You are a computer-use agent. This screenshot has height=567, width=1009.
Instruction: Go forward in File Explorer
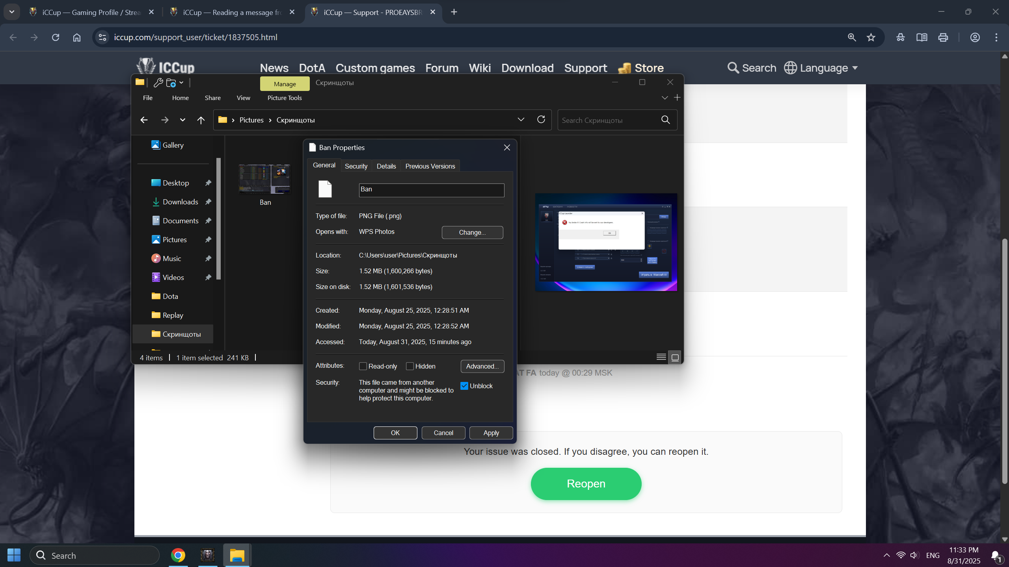[x=165, y=120]
